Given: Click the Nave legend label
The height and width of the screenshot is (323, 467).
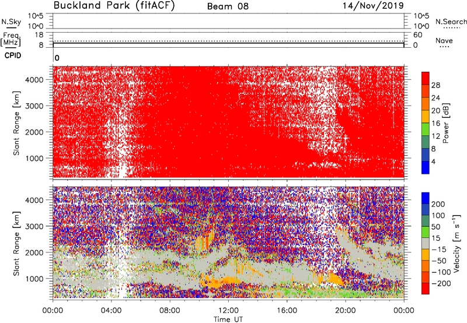Looking at the screenshot, I should tap(444, 40).
